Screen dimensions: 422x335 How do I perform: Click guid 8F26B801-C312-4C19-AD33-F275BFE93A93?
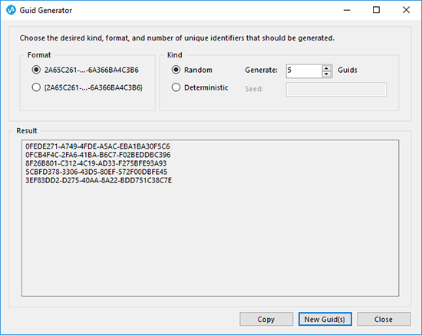click(x=96, y=163)
